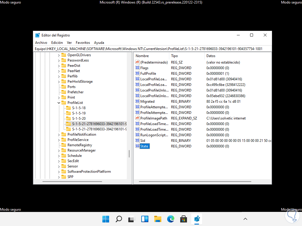Click the '(valor no establecido)' data cell
The height and width of the screenshot is (226, 302).
tap(223, 62)
